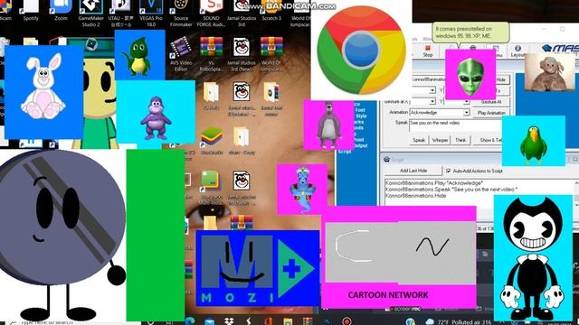Open the weather widget showing 72°F
The width and height of the screenshot is (579, 325).
(x=459, y=321)
